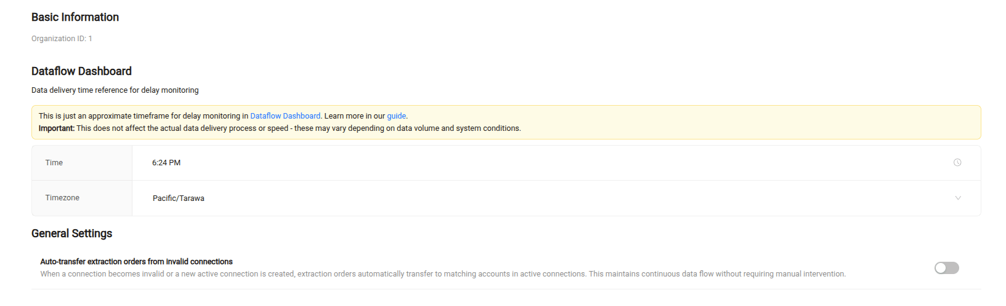Click the approximate timeframe notice sentence
The width and height of the screenshot is (1006, 306).
tap(223, 116)
